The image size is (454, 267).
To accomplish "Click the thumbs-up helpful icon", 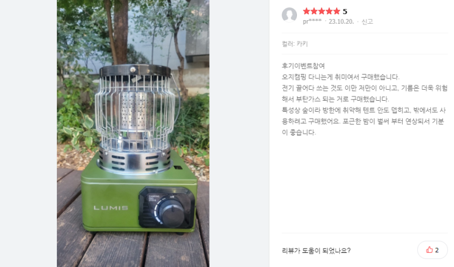I will click(430, 250).
